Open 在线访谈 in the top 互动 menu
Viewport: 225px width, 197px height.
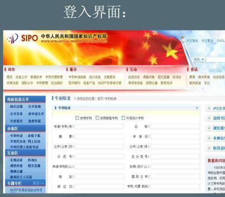134,77
